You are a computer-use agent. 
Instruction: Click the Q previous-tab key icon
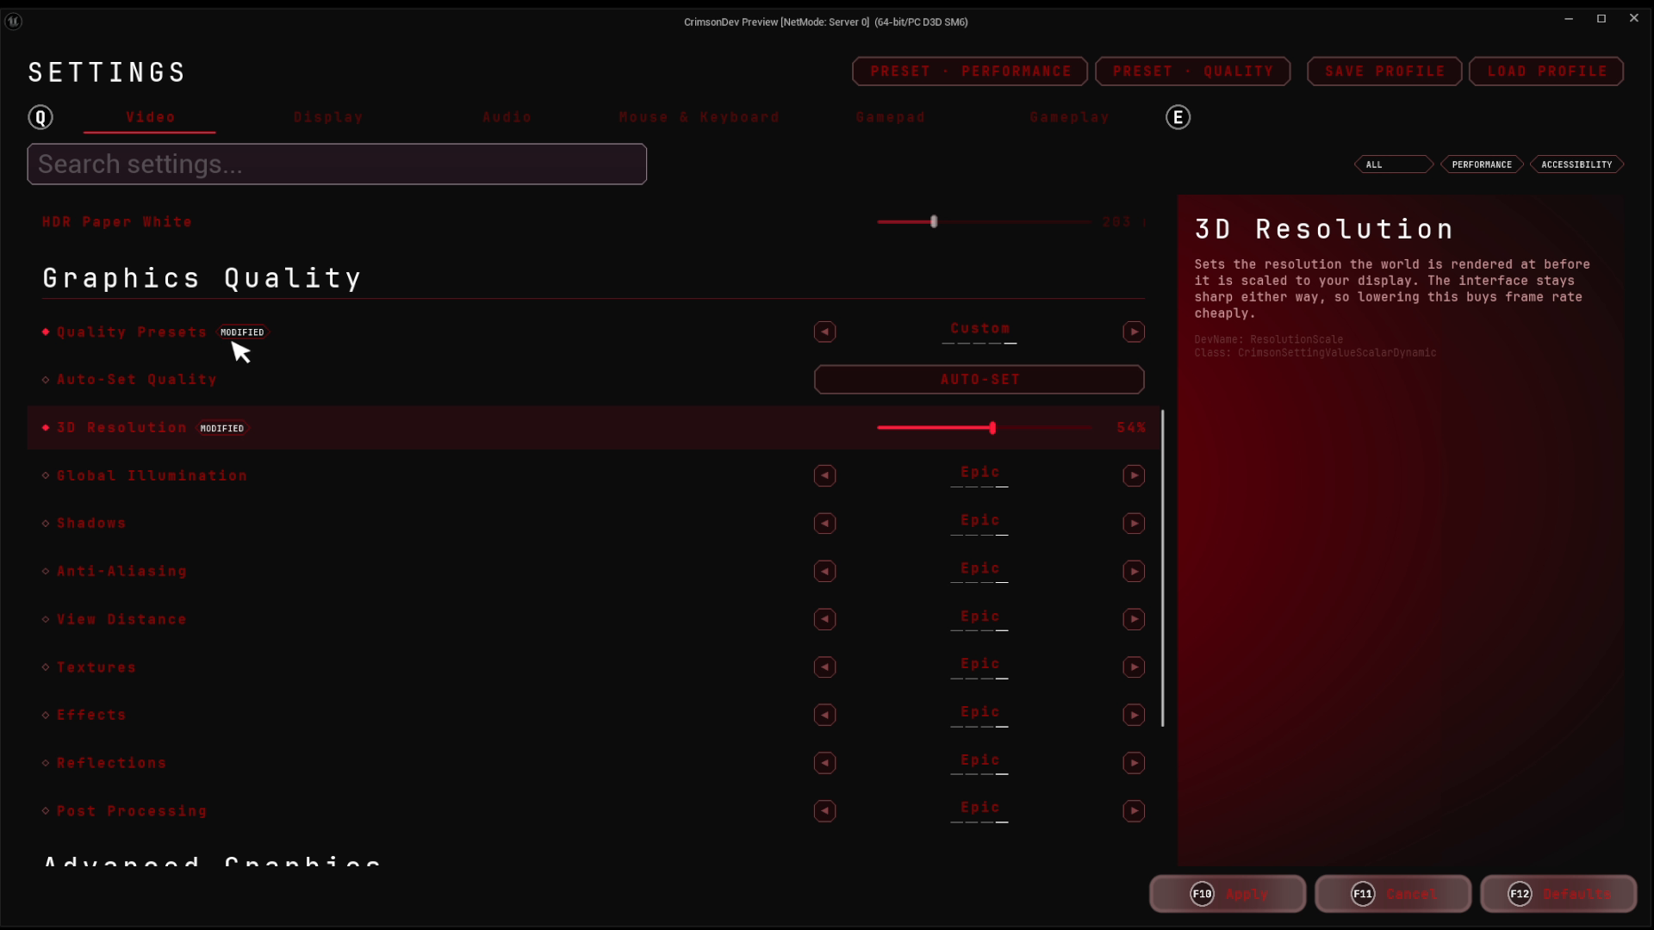(x=40, y=117)
